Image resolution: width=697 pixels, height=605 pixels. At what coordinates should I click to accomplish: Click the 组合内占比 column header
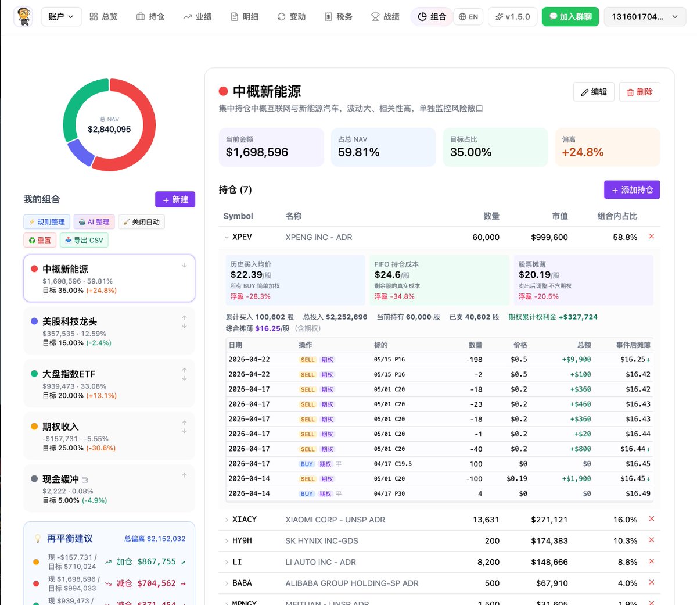click(617, 216)
